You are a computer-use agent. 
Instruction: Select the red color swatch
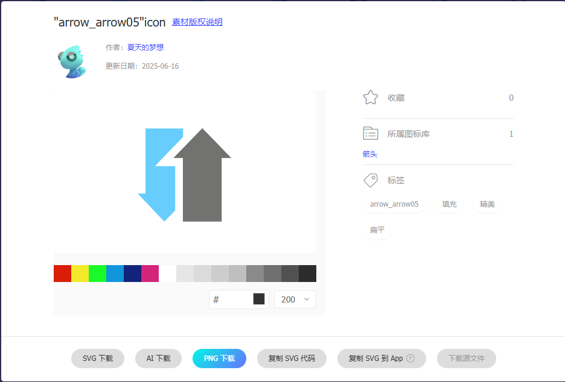click(x=62, y=273)
